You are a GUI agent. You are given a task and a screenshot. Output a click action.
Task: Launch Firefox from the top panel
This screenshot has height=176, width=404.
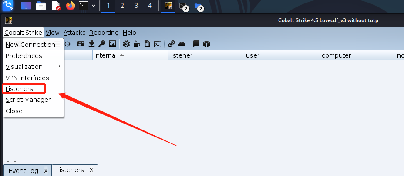pos(71,6)
